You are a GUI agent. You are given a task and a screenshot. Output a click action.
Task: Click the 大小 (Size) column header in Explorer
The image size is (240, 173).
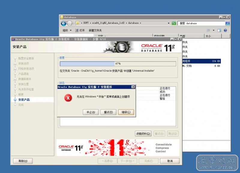tap(213, 36)
